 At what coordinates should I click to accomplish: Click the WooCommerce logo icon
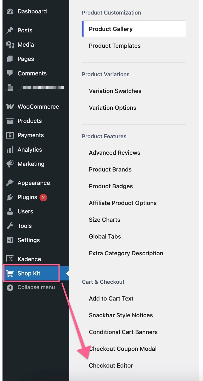pos(10,107)
